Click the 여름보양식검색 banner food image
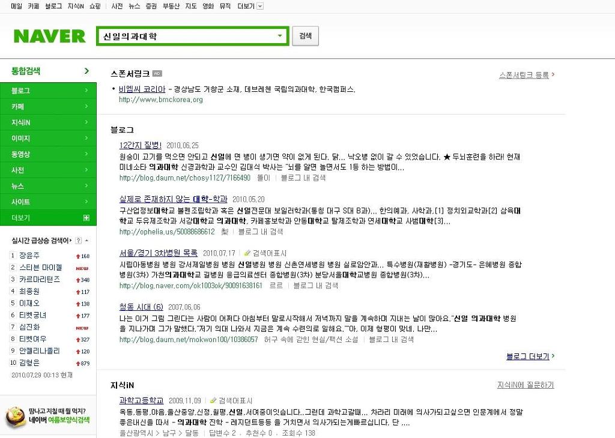Image resolution: width=615 pixels, height=438 pixels. 15,416
